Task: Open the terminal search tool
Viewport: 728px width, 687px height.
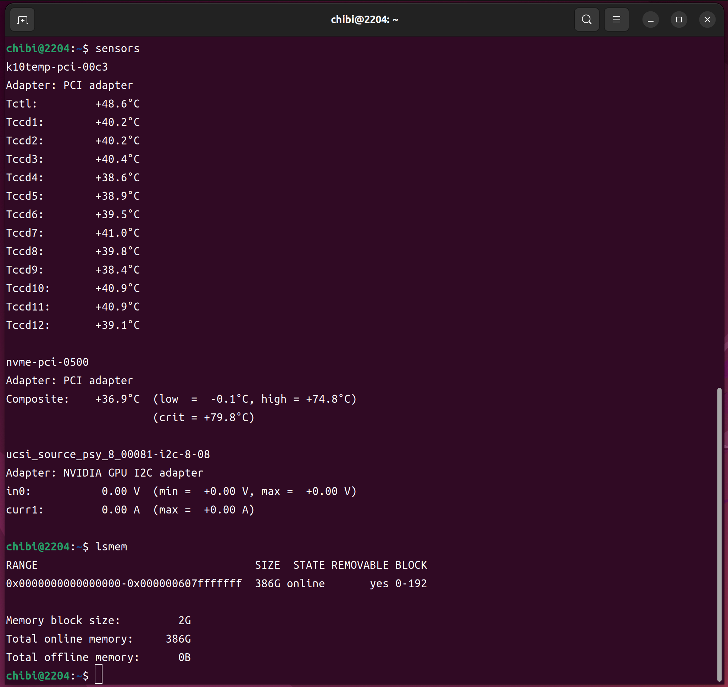Action: click(586, 20)
